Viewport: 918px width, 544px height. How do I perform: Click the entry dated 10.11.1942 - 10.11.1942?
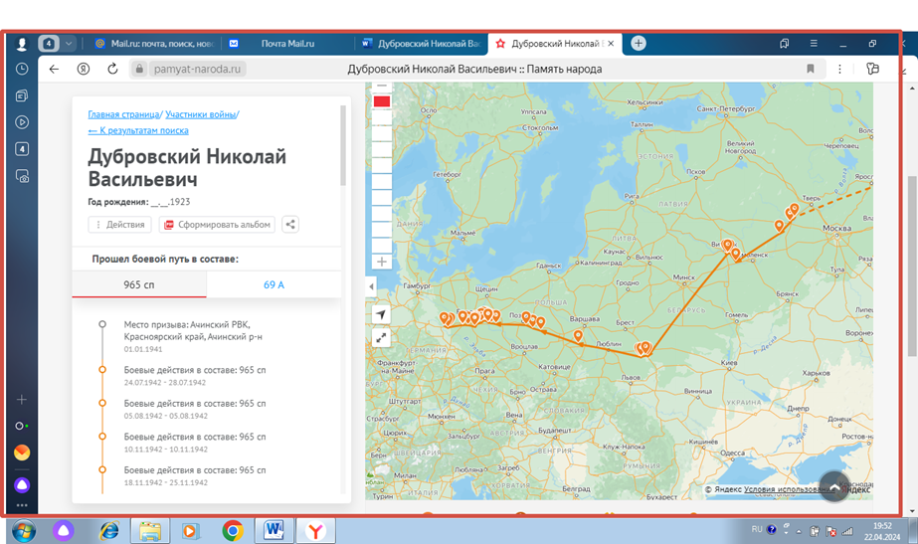click(194, 443)
